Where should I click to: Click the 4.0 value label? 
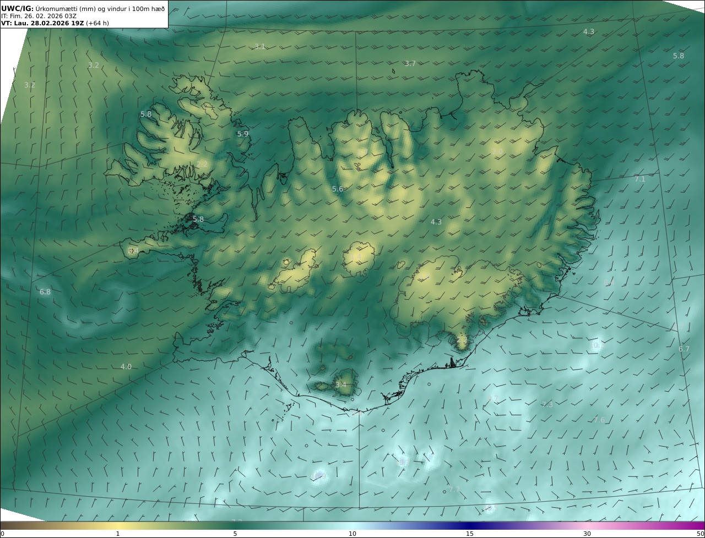pos(126,367)
